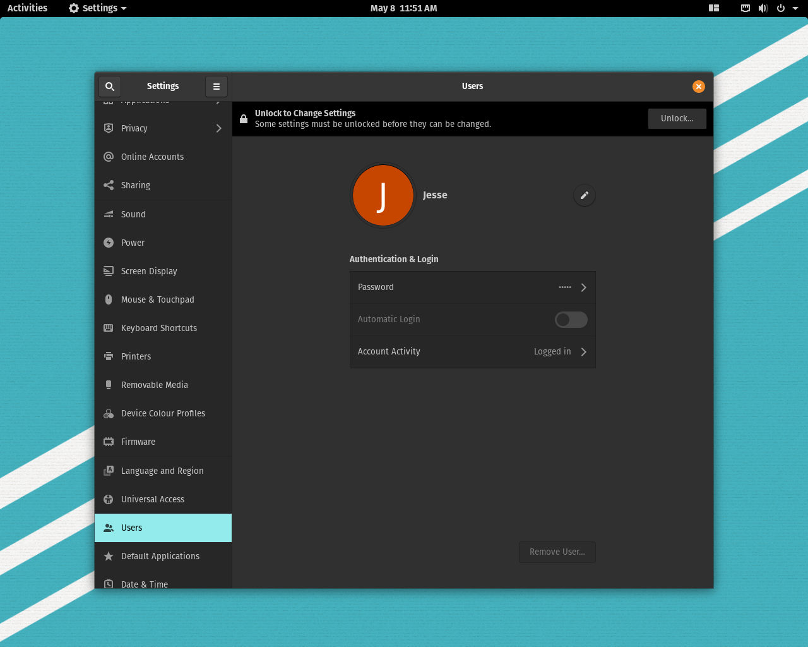The image size is (808, 647).
Task: Click the Universal Access icon
Action: pos(109,499)
